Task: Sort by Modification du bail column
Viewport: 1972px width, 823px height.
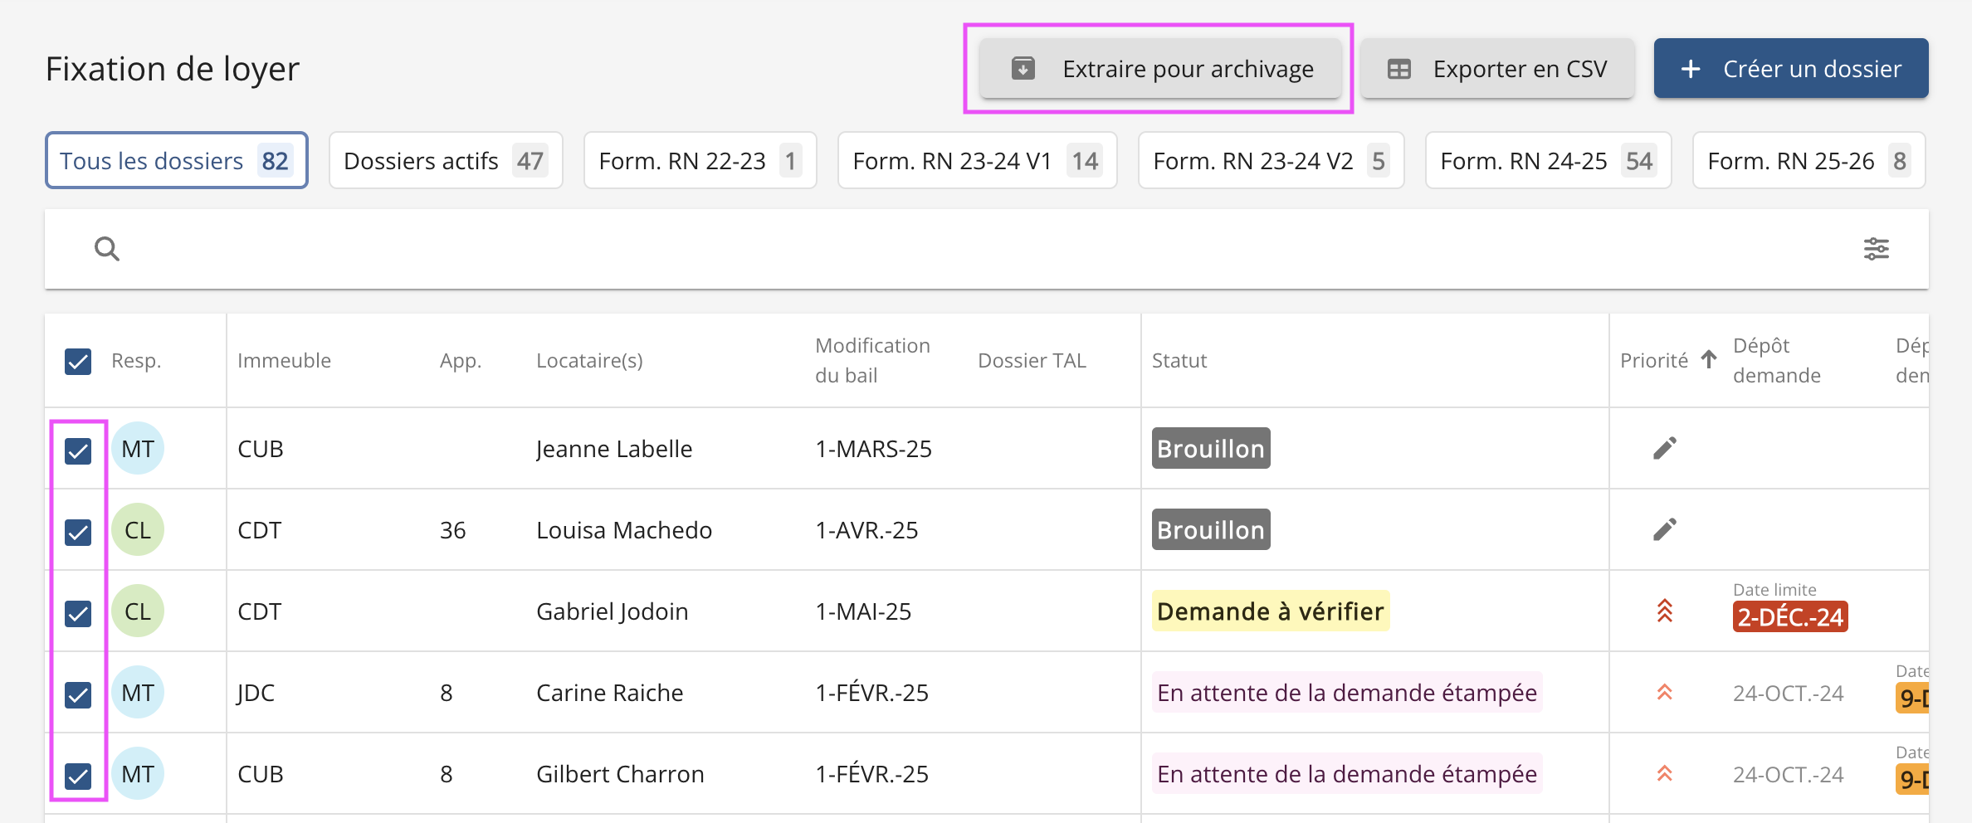Action: (871, 361)
